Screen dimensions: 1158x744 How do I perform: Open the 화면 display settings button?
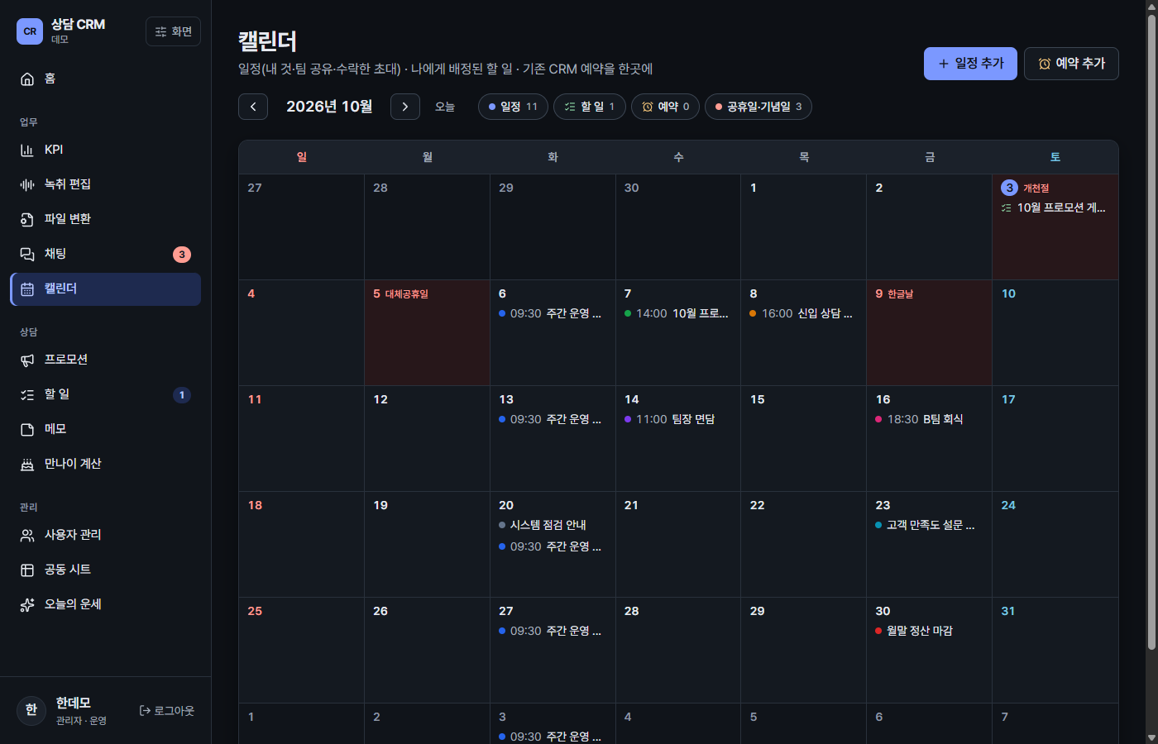click(x=174, y=31)
